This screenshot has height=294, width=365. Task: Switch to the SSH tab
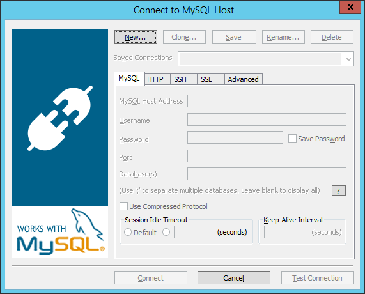coord(184,79)
